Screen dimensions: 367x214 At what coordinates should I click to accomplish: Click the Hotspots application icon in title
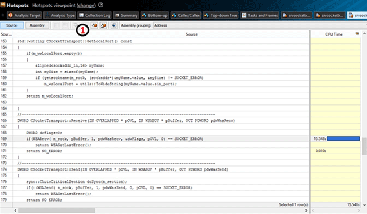3,5
